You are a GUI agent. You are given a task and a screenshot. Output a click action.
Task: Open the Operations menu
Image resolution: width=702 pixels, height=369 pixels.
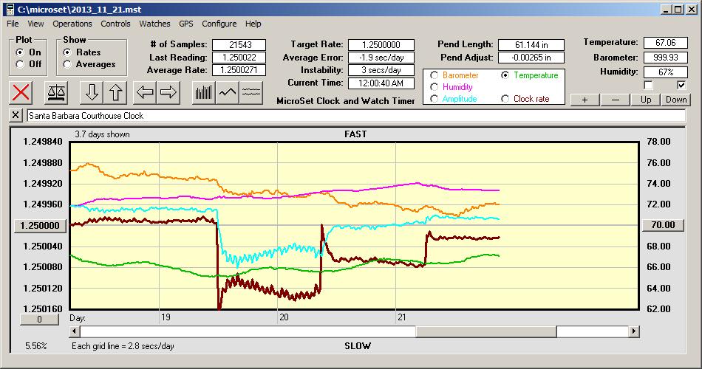tap(72, 24)
